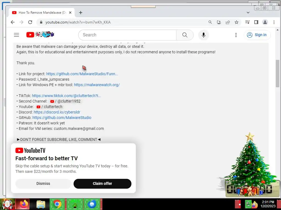Click the red flag tray icon
The height and width of the screenshot is (210, 281).
point(238,204)
